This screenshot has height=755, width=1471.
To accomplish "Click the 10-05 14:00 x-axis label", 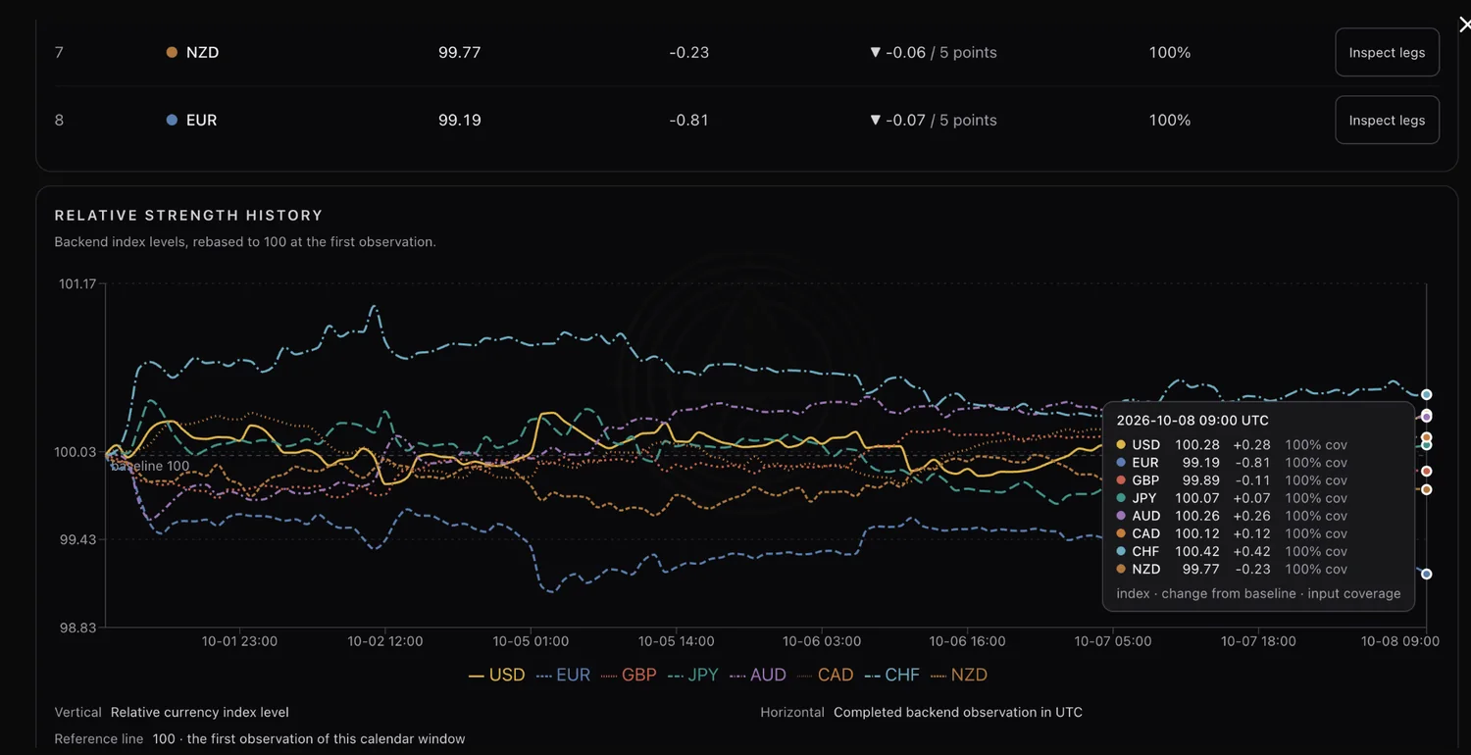I will click(676, 641).
